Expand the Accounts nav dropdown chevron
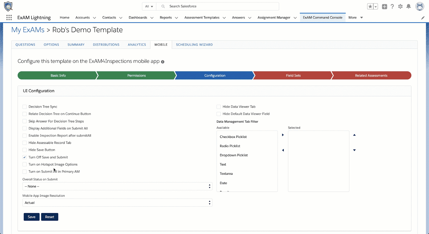The height and width of the screenshot is (234, 429). coord(94,18)
